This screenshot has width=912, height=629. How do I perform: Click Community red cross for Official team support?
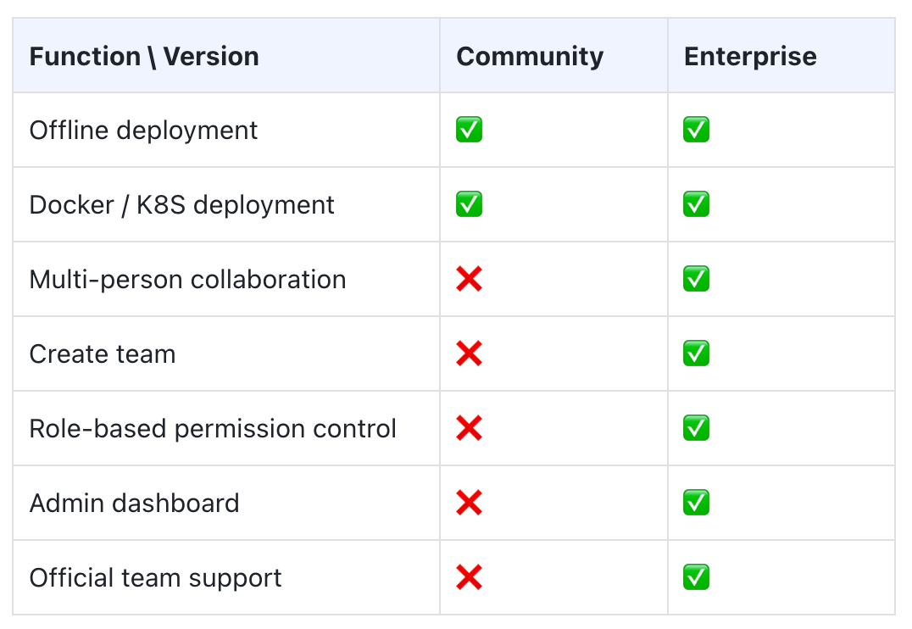[469, 577]
